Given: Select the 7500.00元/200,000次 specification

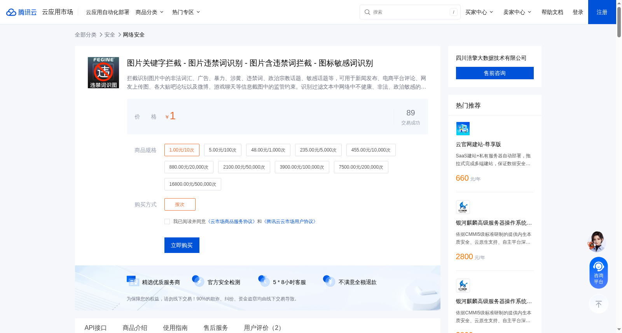Looking at the screenshot, I should coord(361,167).
